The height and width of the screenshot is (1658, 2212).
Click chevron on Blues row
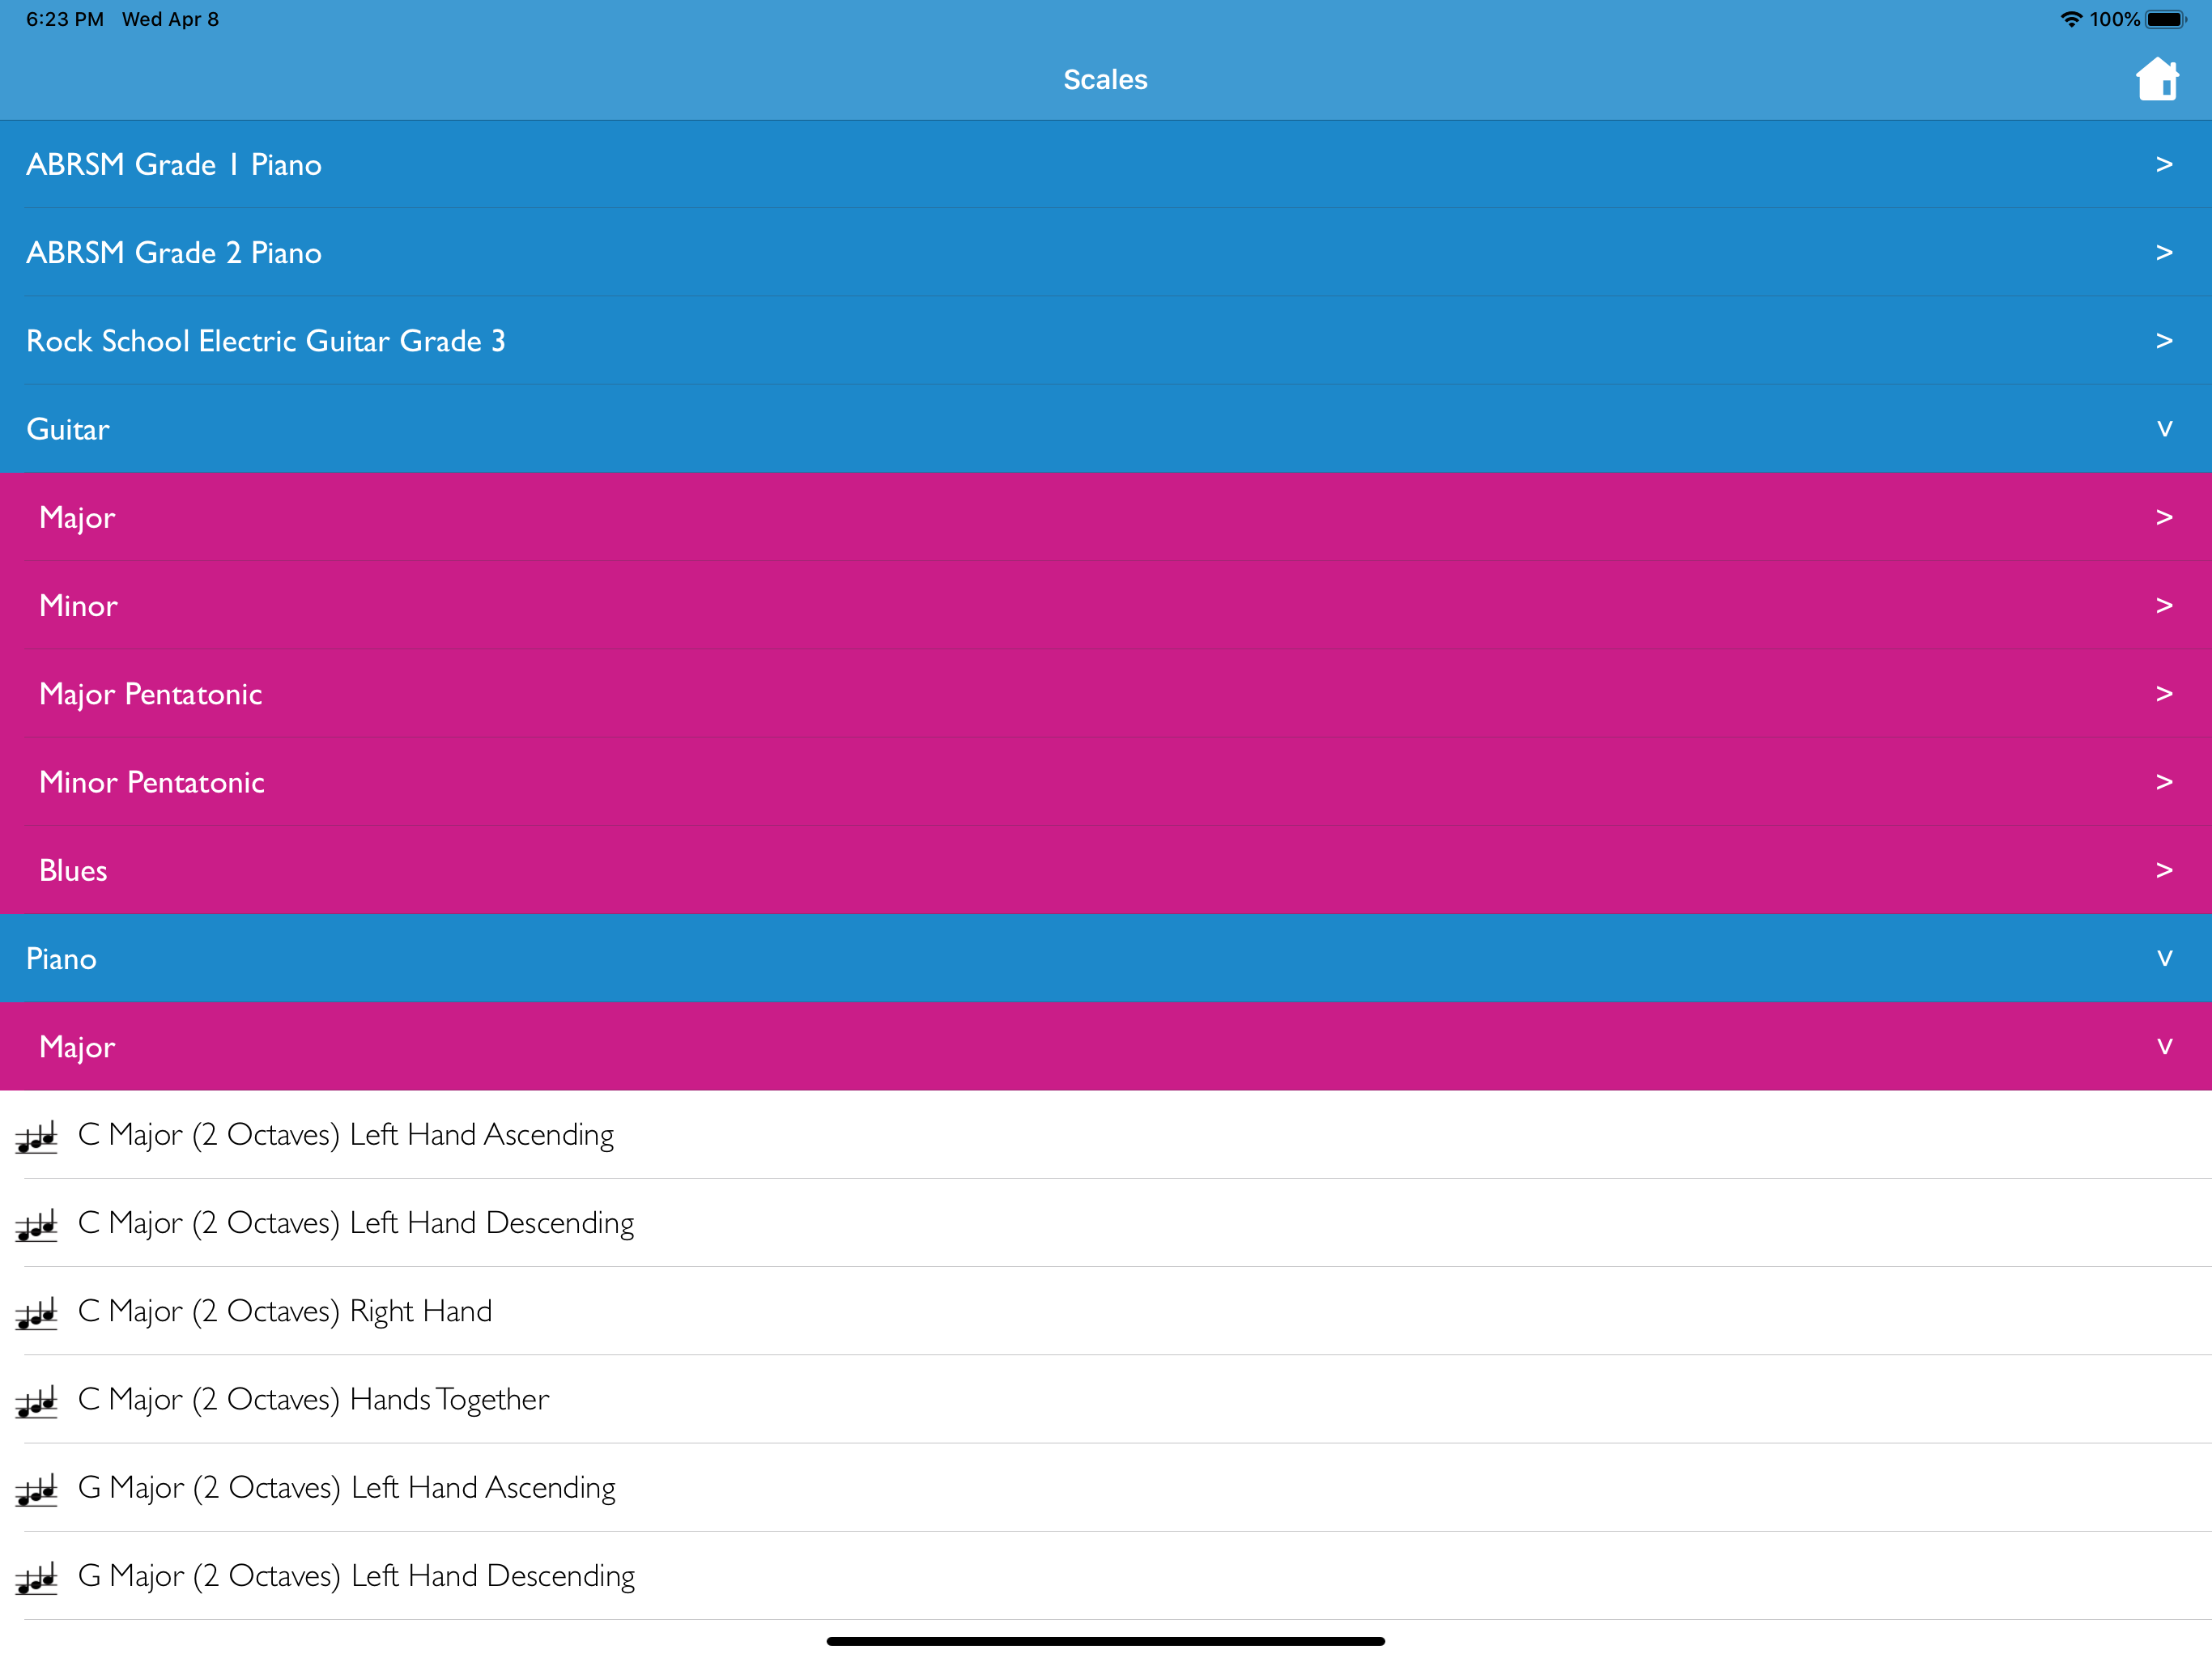[x=2164, y=870]
